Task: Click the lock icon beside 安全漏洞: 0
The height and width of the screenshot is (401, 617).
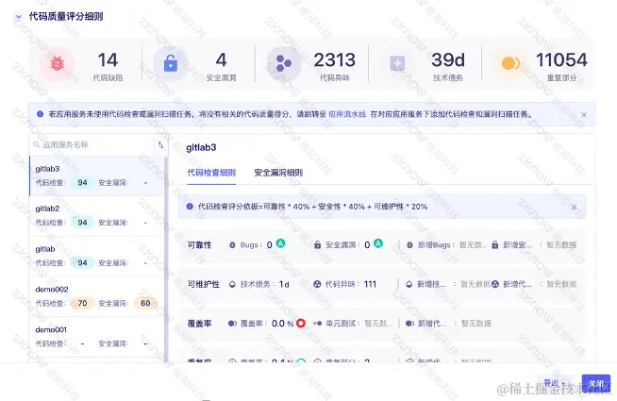Action: [317, 245]
